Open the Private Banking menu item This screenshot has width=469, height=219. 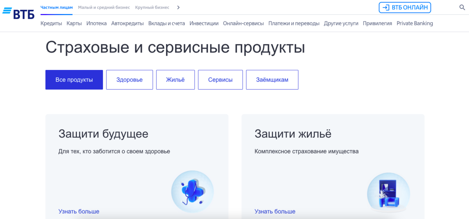[x=415, y=23]
